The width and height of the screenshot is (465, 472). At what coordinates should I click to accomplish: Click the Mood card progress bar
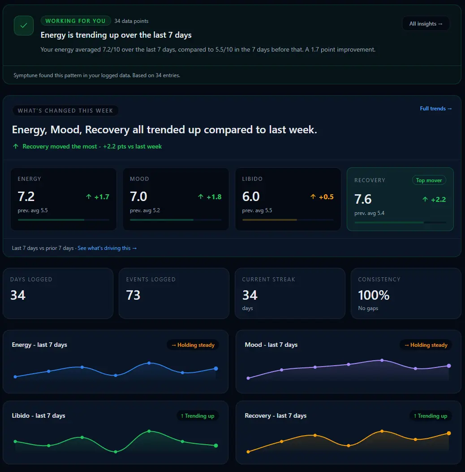tap(176, 220)
